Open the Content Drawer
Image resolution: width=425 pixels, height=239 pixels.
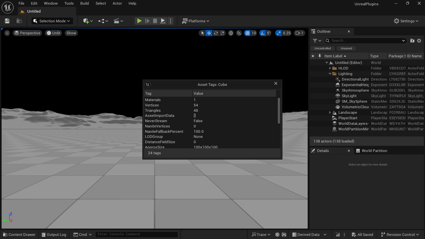pos(19,234)
